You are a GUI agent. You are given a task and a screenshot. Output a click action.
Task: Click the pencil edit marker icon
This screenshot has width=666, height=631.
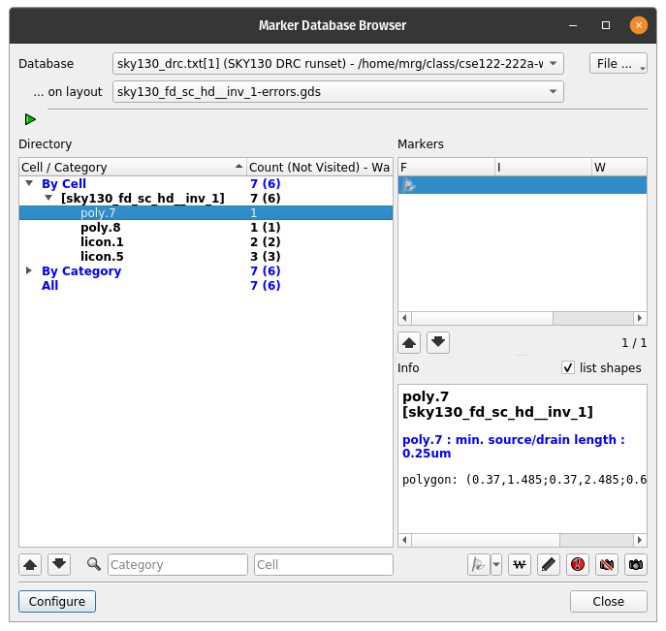tap(549, 565)
